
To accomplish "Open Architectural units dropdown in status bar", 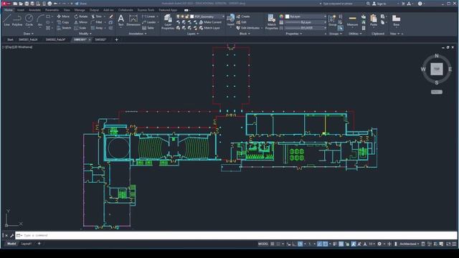I will [x=410, y=244].
